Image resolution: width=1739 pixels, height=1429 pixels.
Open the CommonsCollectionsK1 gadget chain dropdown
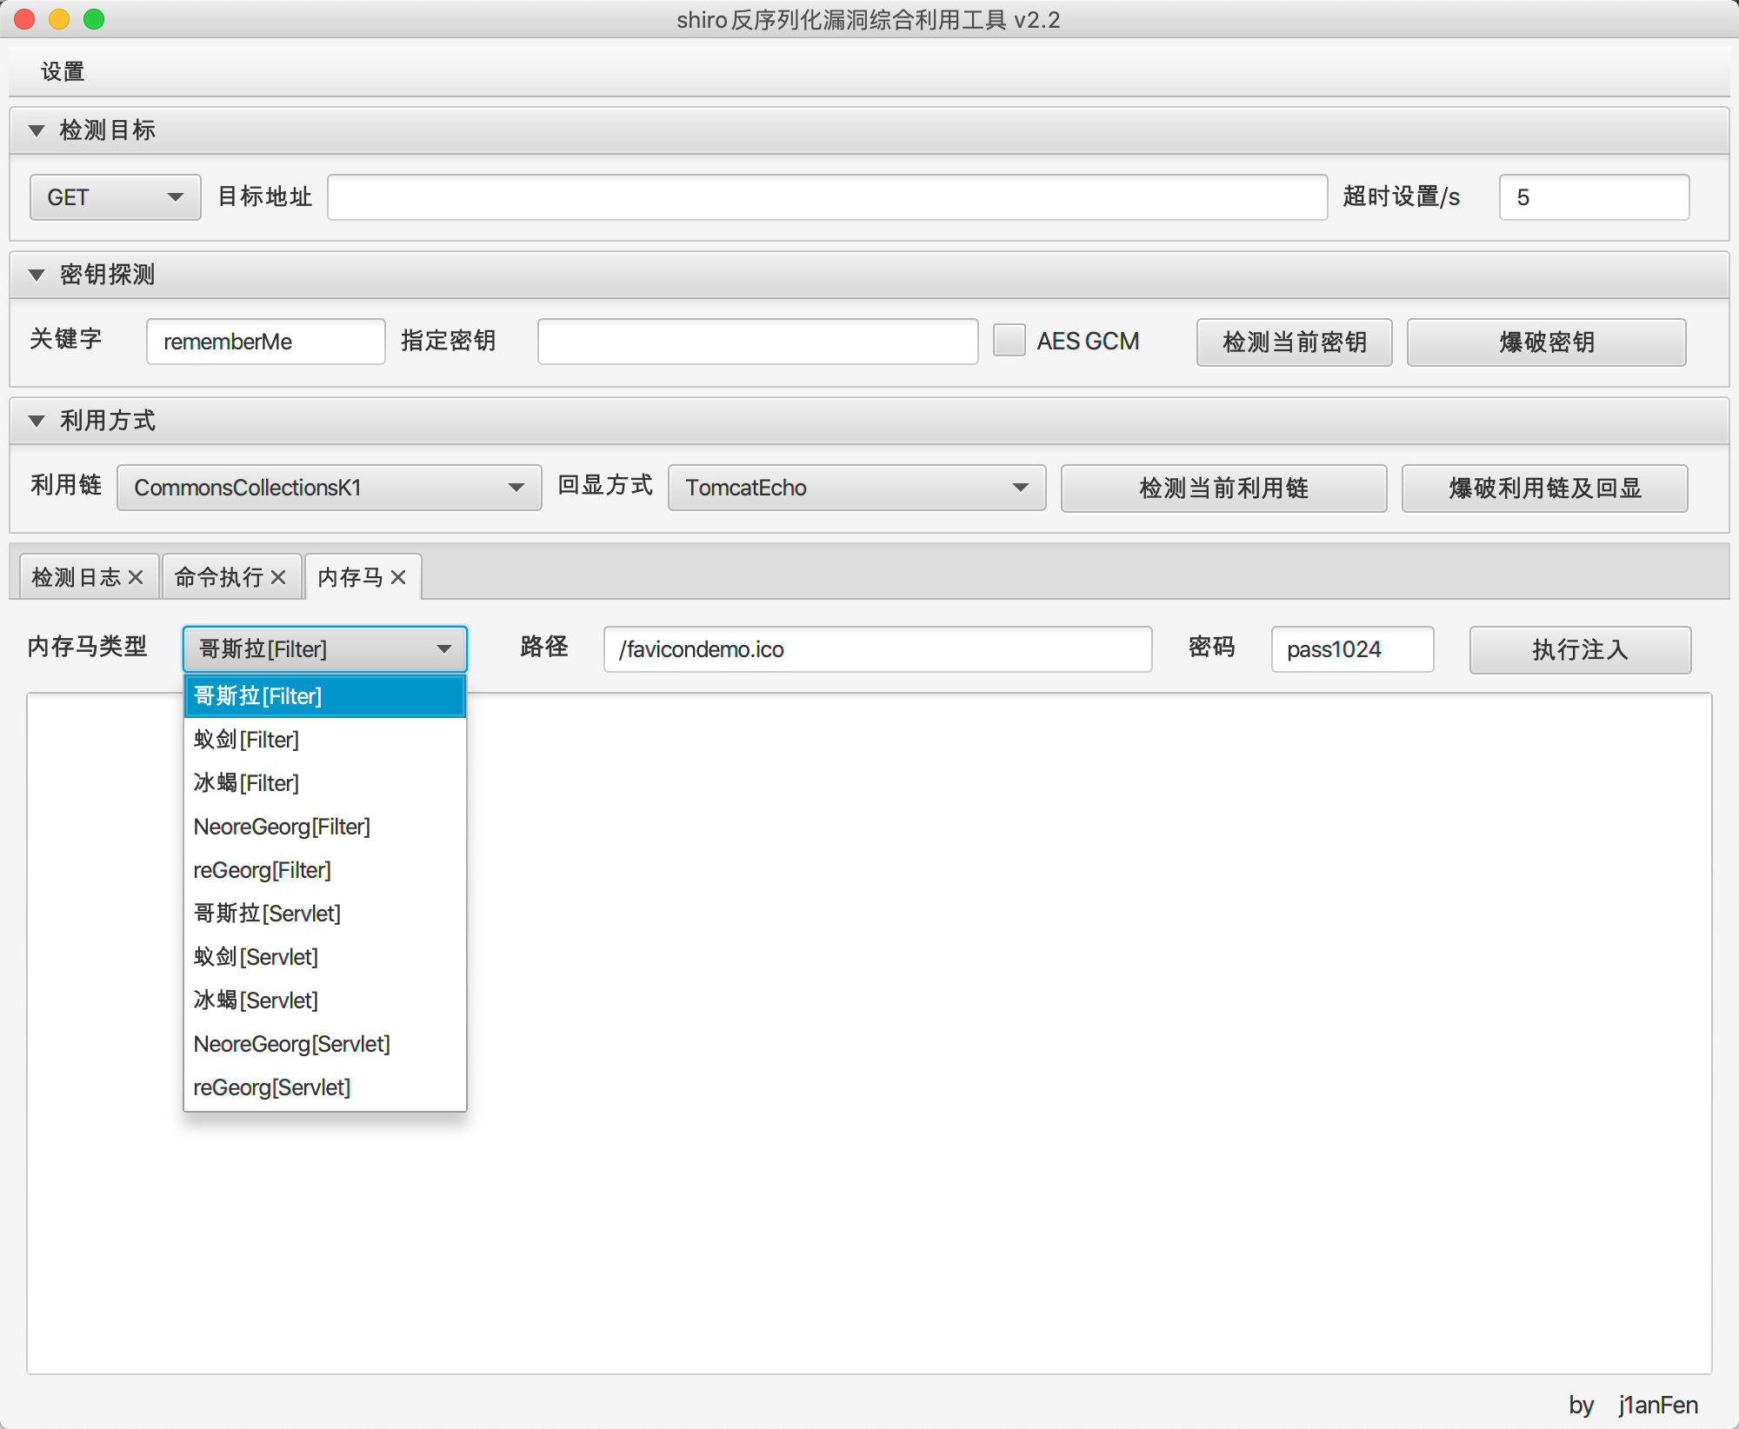pos(329,488)
